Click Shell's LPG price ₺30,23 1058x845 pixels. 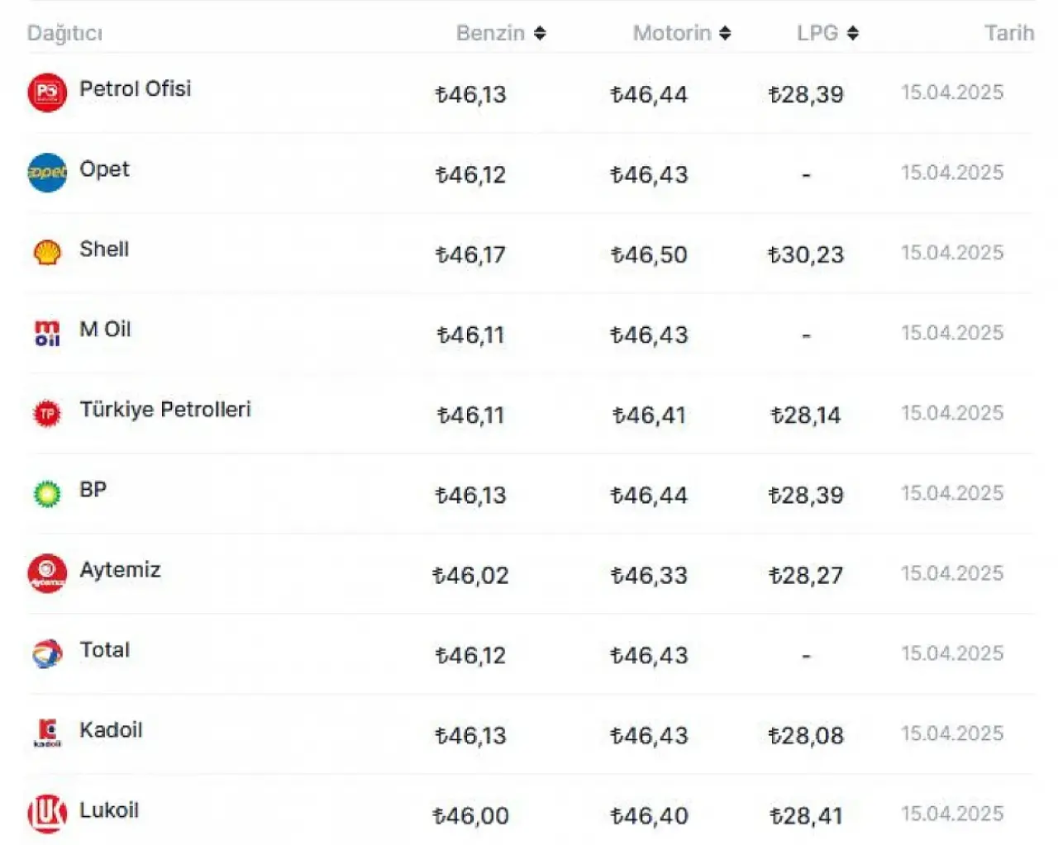coord(806,254)
